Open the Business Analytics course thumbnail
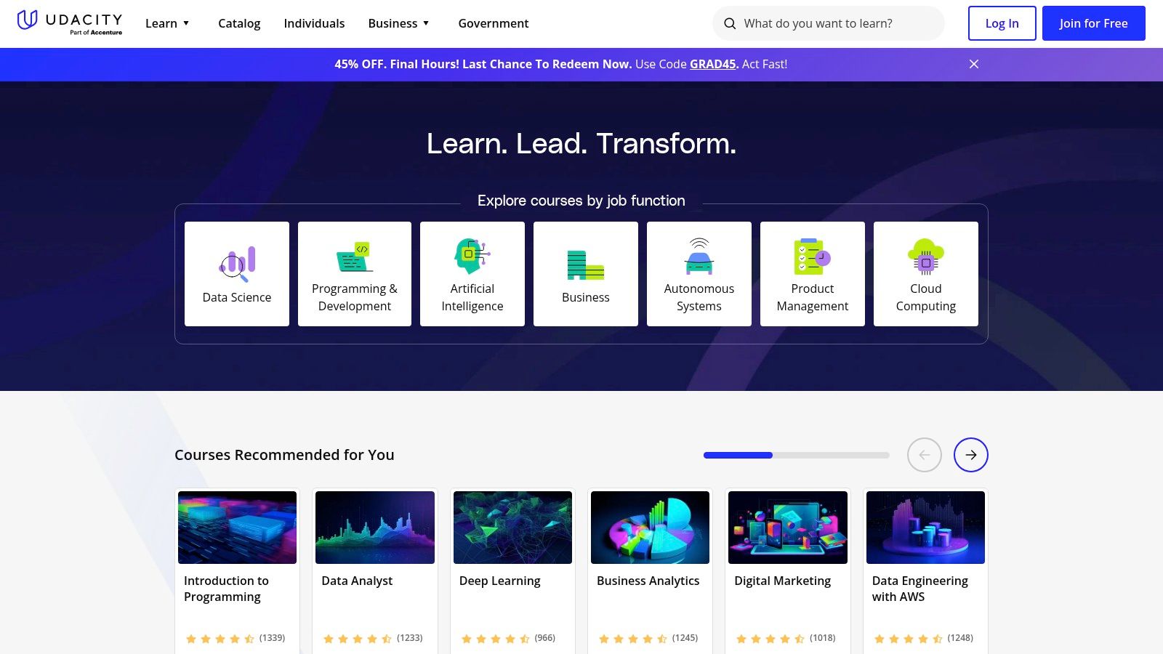 coord(650,528)
